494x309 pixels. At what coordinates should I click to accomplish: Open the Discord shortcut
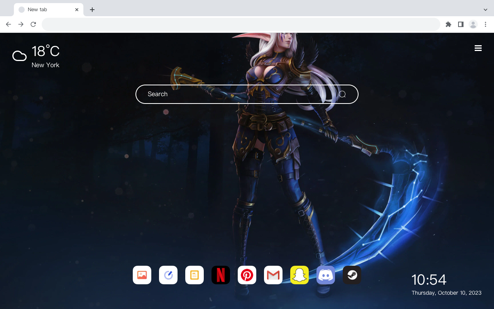tap(326, 275)
